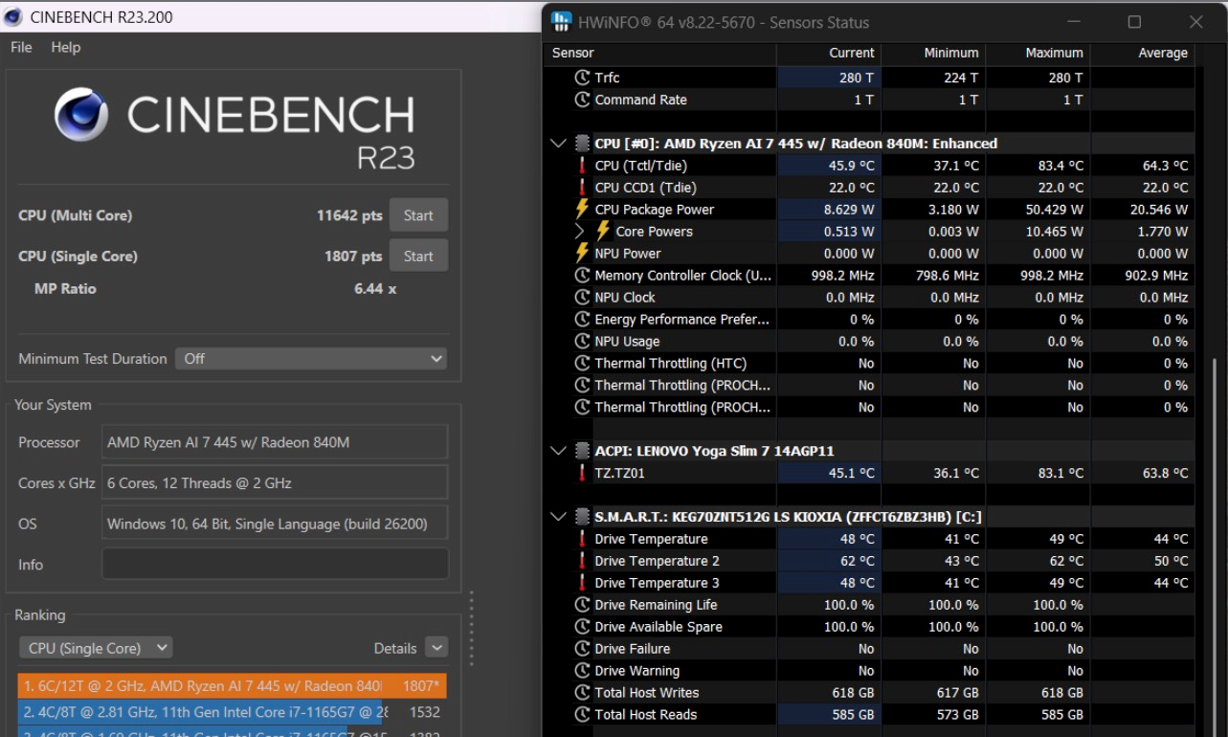This screenshot has width=1228, height=737.
Task: Click the clock icon beside Memory Controller Clock
Action: point(582,276)
